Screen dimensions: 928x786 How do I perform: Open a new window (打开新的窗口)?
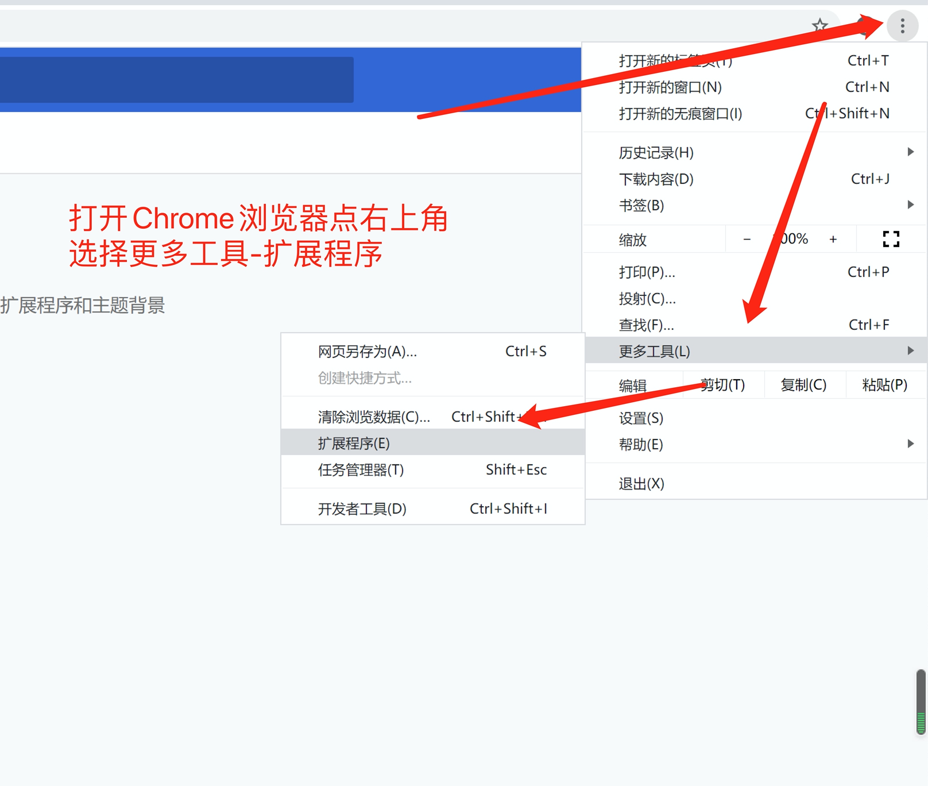coord(755,87)
